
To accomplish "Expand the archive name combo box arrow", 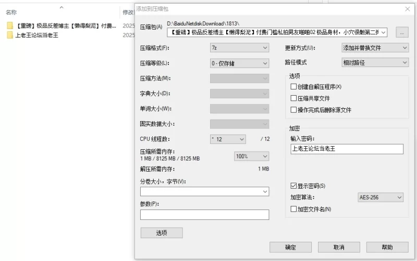I will [x=383, y=32].
